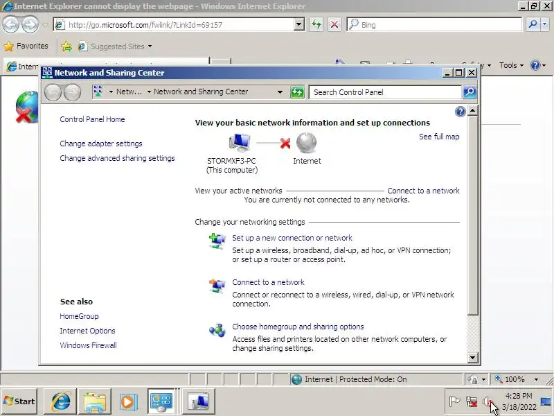
Task: Click the Internet Explorer Back arrow button
Action: point(10,24)
